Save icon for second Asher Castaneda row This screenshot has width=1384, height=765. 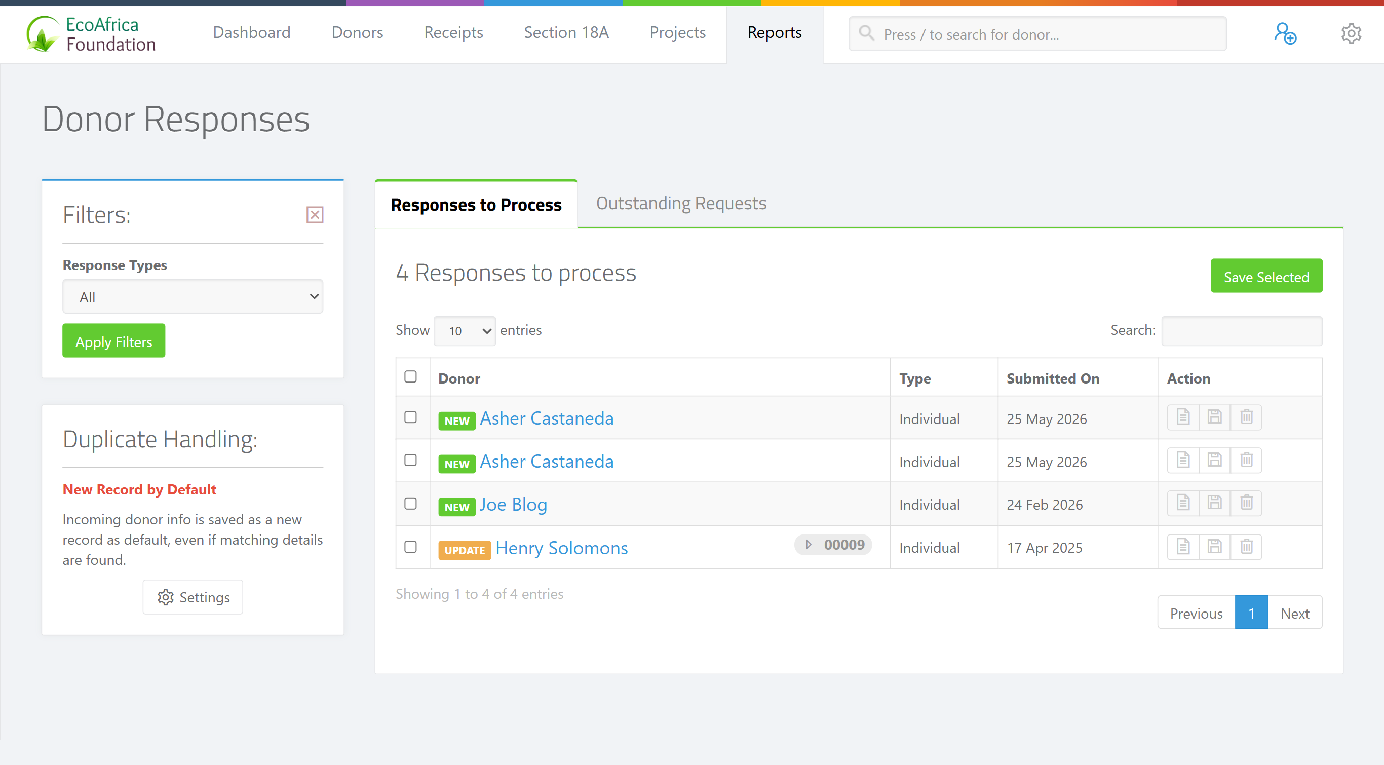[1214, 460]
